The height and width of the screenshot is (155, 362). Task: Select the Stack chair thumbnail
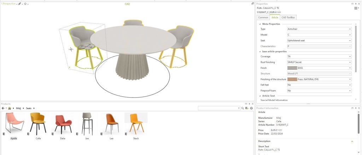pos(136,124)
